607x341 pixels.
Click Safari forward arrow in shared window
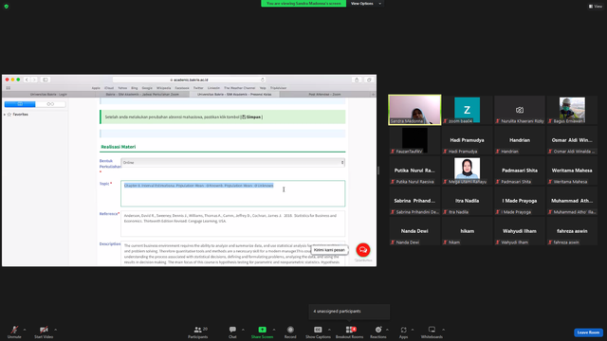[x=34, y=80]
